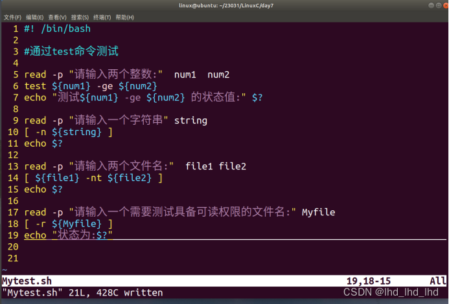This screenshot has width=449, height=304.
Task: Click '-r' option on line 18
Action: 41,224
